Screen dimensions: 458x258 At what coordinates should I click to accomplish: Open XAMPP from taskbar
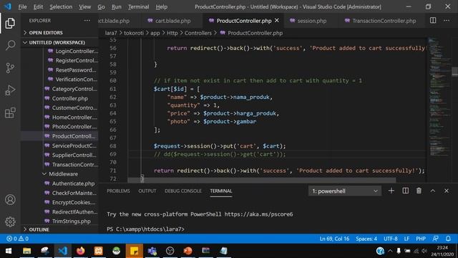[x=99, y=251]
